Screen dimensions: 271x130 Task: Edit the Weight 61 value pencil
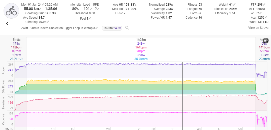(234, 5)
